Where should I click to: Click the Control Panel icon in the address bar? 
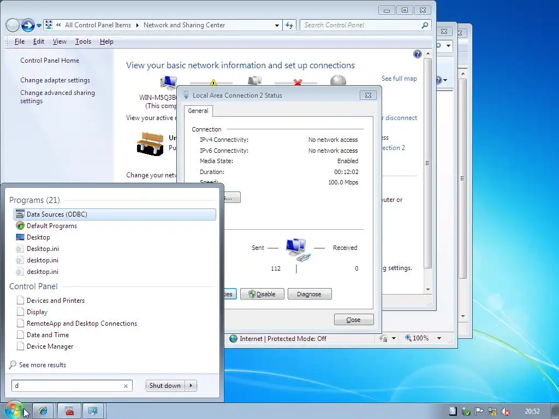49,25
